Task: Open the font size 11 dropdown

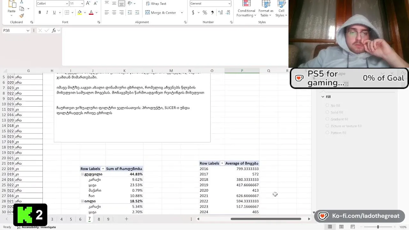Action: (82, 4)
